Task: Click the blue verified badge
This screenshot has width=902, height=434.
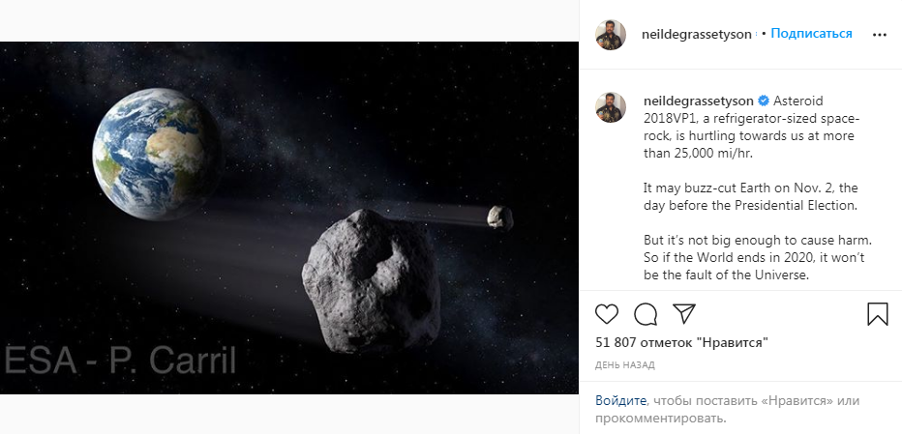Action: (764, 101)
